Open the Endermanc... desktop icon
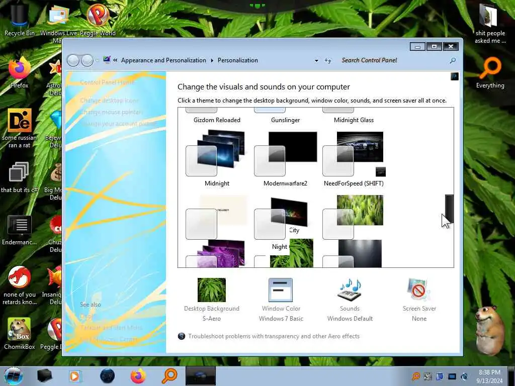 pyautogui.click(x=20, y=230)
